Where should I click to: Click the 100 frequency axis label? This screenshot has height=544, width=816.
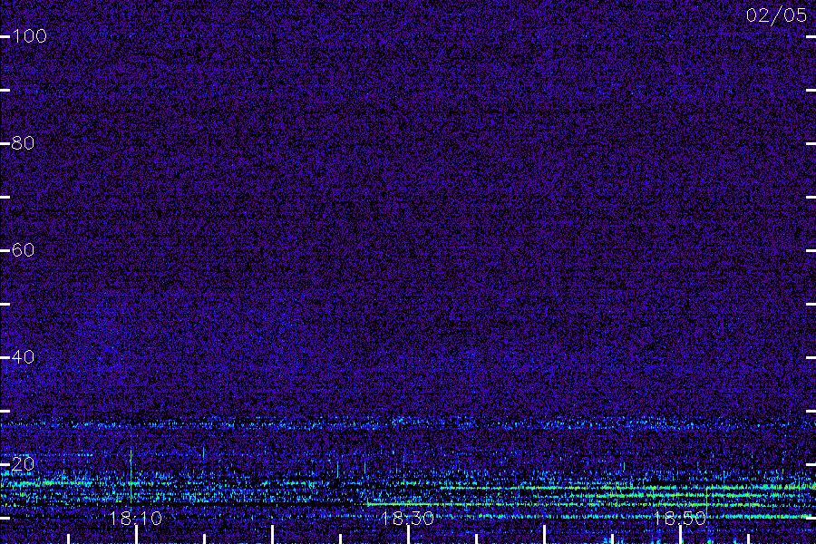(x=29, y=36)
